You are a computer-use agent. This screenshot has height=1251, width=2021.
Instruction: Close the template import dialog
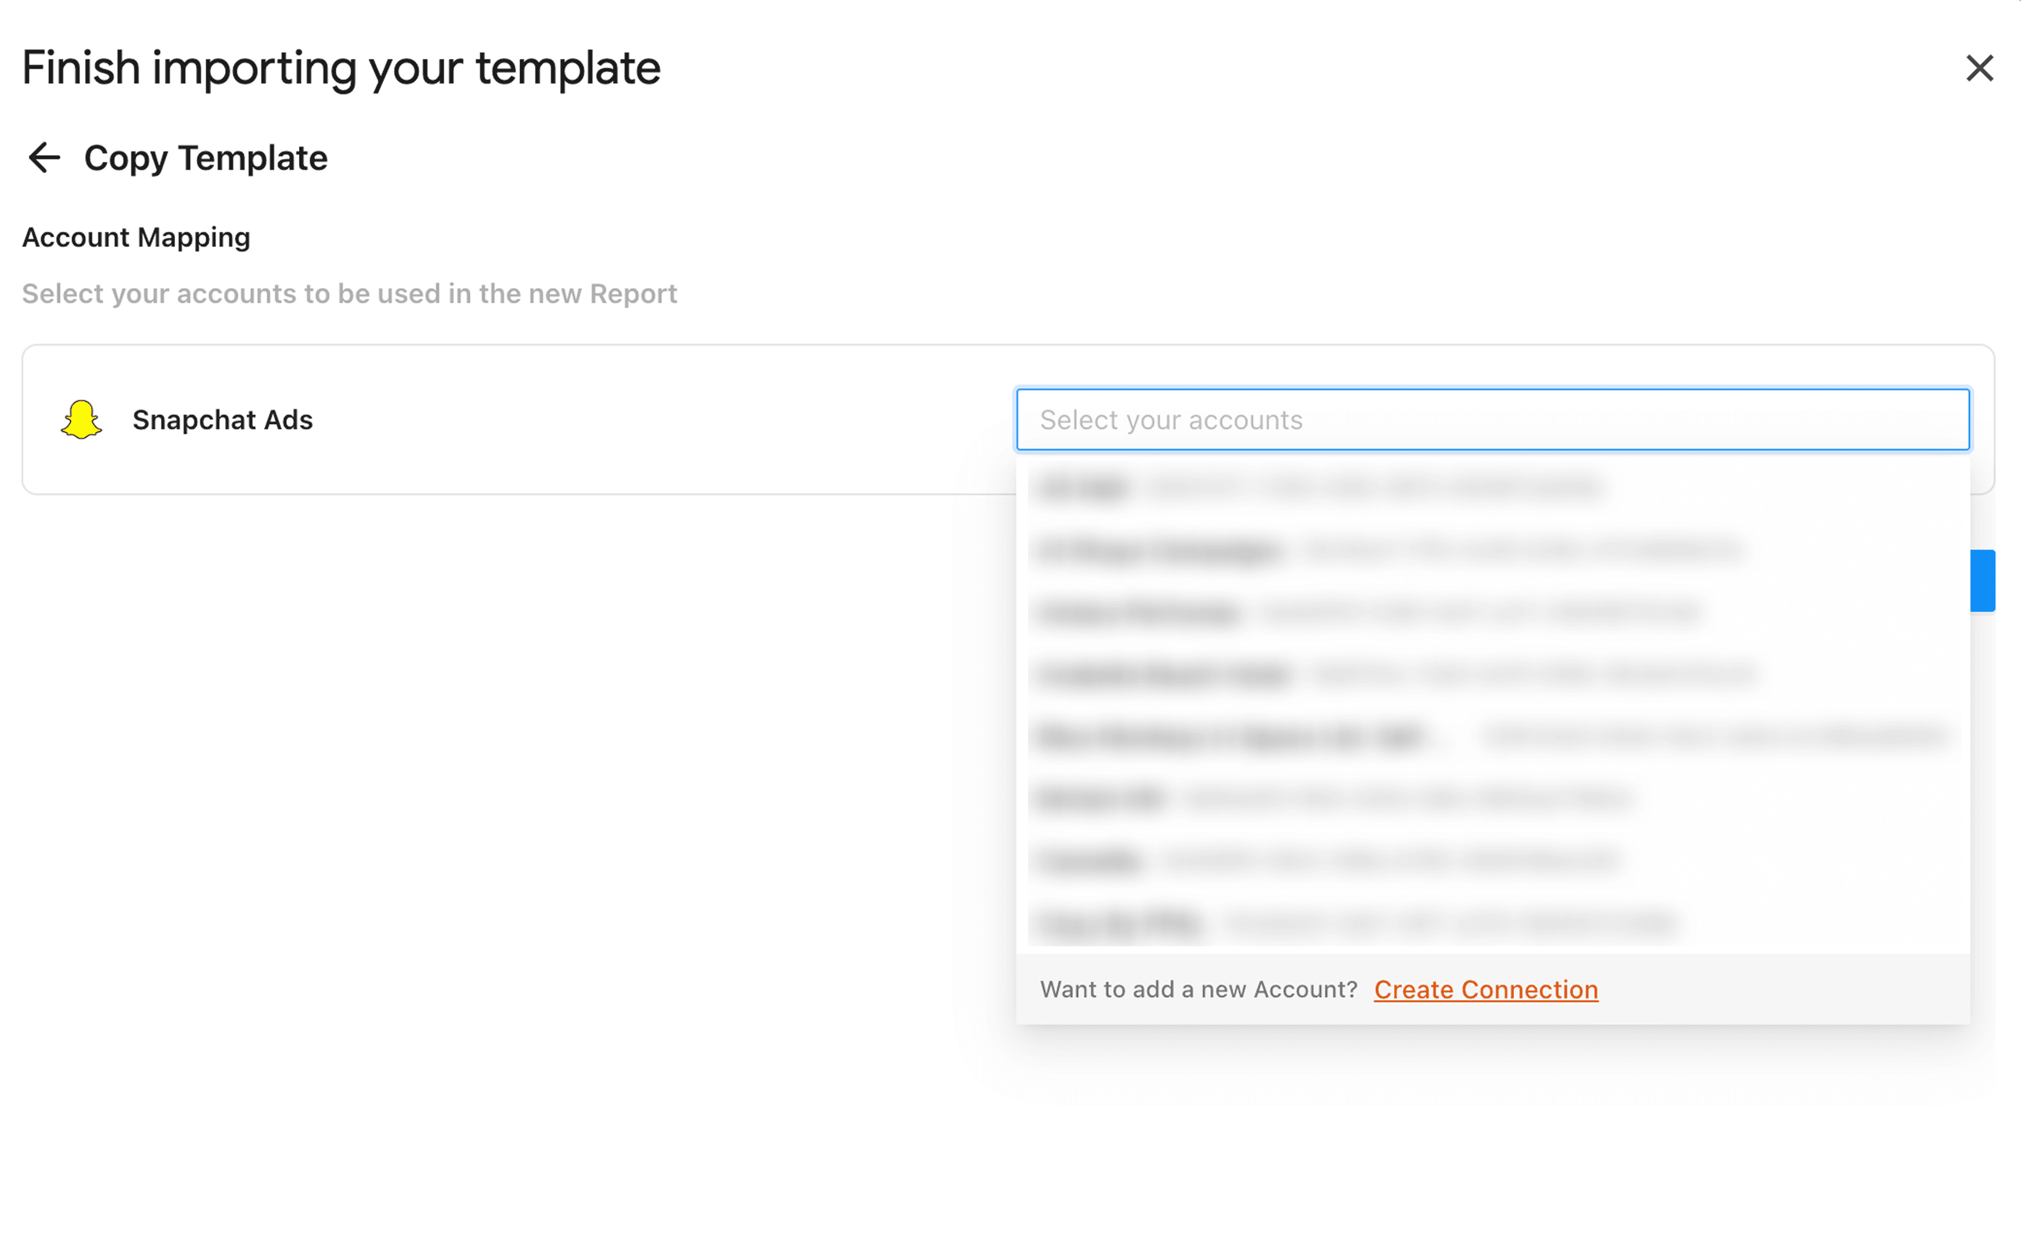[x=1979, y=68]
